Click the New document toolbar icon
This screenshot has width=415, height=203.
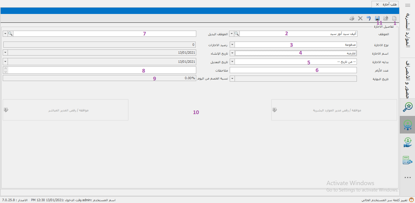coord(394,19)
